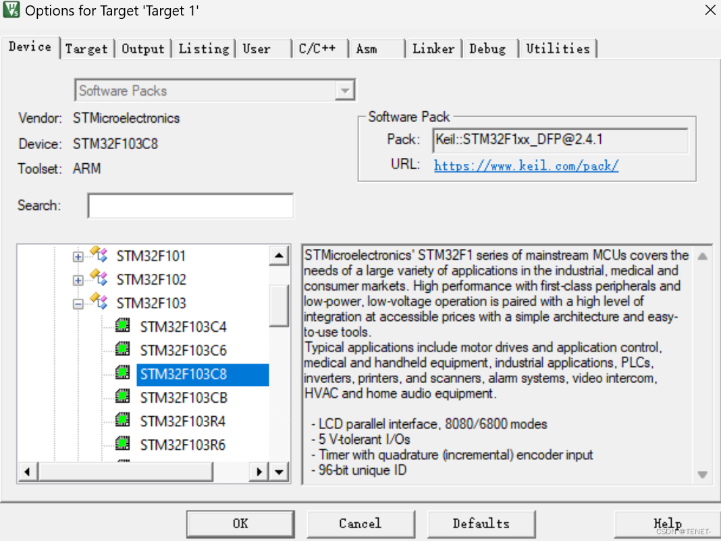Click the chip icon beside STM32F103CB
The width and height of the screenshot is (721, 541).
[122, 396]
